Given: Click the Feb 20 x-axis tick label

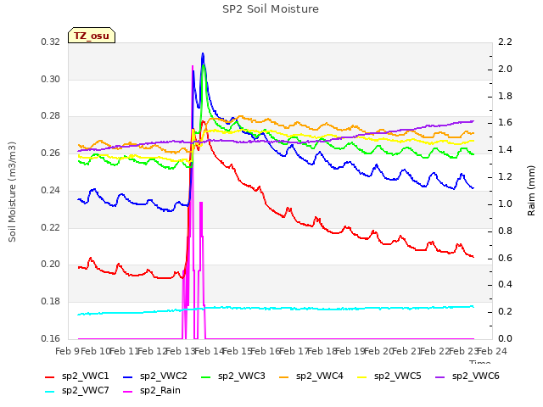Looking at the screenshot, I should point(378,352).
